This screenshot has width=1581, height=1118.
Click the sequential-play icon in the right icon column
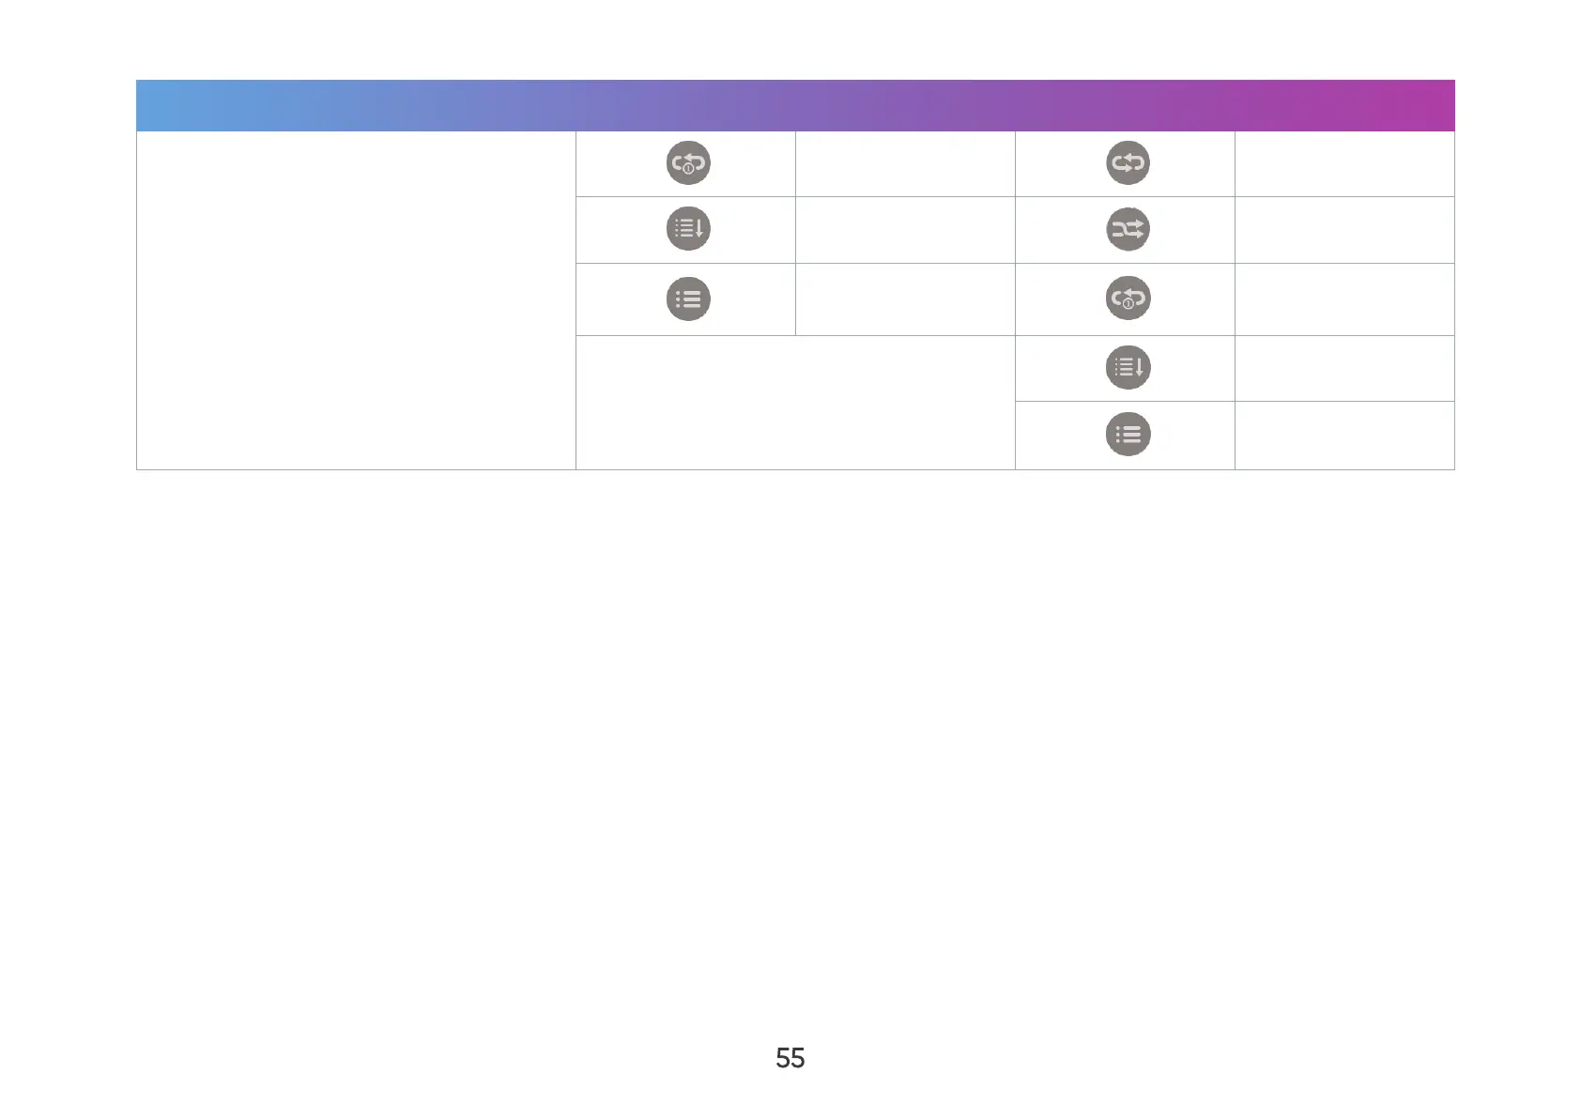coord(1128,367)
